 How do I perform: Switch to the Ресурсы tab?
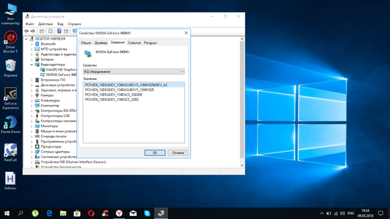[x=150, y=43]
